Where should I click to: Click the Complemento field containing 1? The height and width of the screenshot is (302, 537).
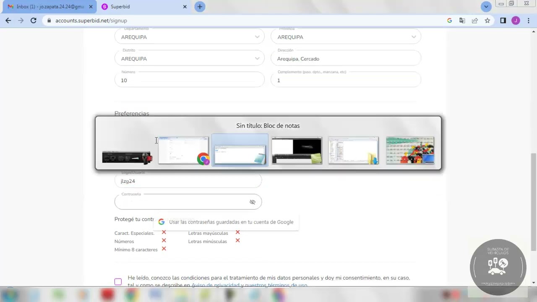[x=346, y=80]
